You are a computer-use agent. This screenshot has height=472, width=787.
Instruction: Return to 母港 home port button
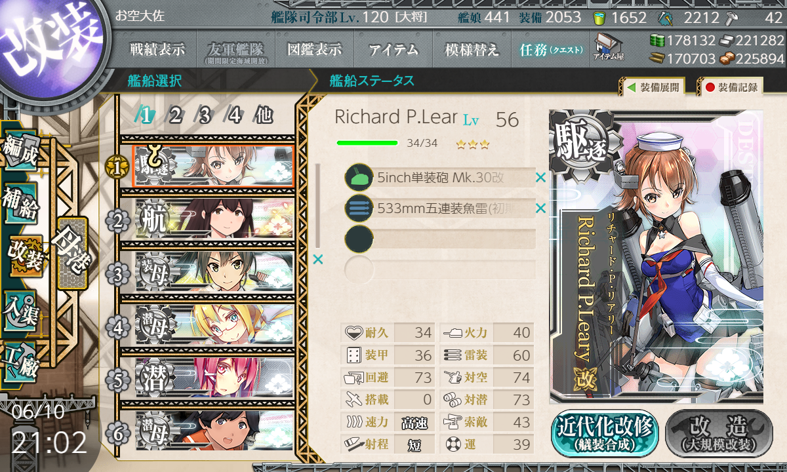(x=71, y=252)
